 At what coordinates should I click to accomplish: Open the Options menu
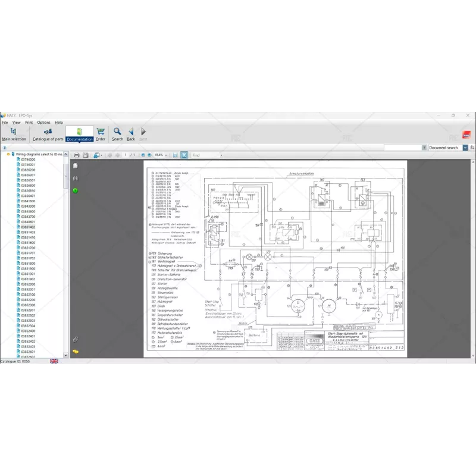(43, 122)
